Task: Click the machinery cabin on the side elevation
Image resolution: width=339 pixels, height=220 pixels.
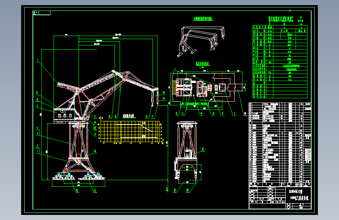Action: coord(64,115)
